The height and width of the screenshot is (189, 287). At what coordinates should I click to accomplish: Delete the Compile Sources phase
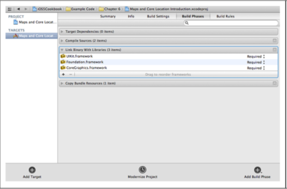pyautogui.click(x=275, y=41)
